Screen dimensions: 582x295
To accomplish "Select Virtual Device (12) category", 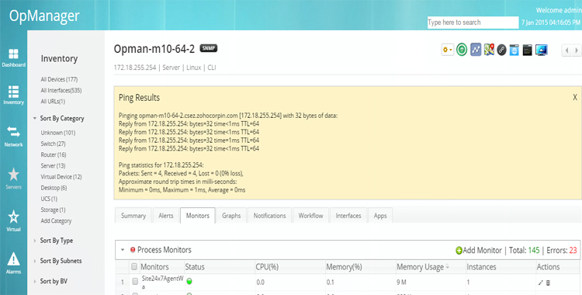I will tap(61, 177).
